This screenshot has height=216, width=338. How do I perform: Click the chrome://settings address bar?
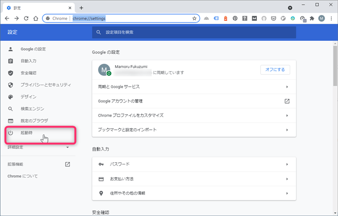click(x=121, y=18)
